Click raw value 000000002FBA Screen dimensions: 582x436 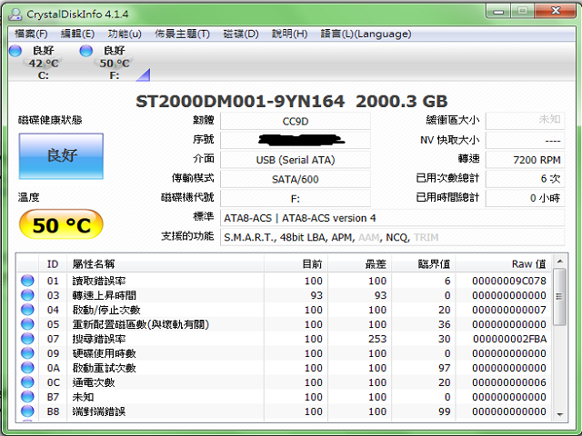pos(509,339)
